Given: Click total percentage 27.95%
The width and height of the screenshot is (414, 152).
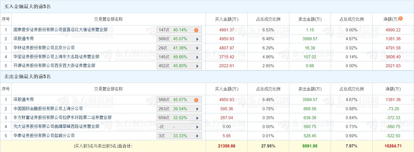Looking at the screenshot, I should 268,146.
